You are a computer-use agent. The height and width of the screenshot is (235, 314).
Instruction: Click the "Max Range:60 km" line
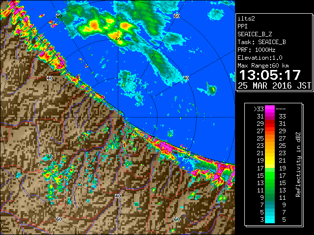tap(263, 66)
